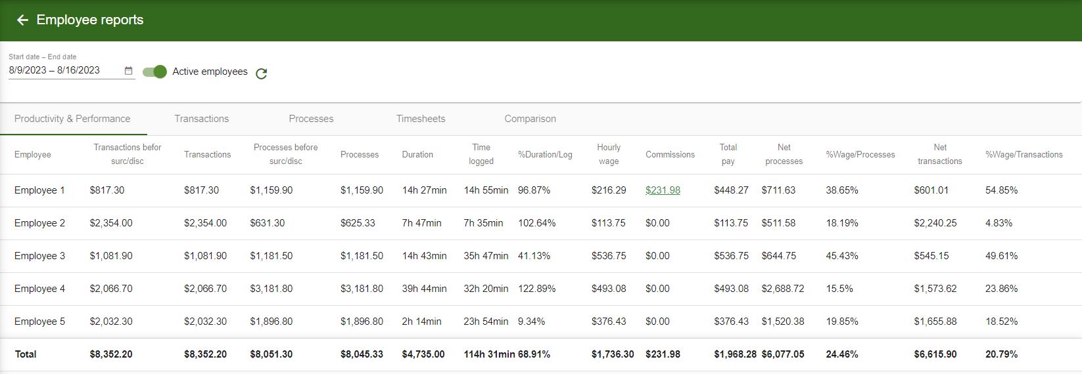
Task: Click total net transactions $6,615.90
Action: pyautogui.click(x=935, y=354)
